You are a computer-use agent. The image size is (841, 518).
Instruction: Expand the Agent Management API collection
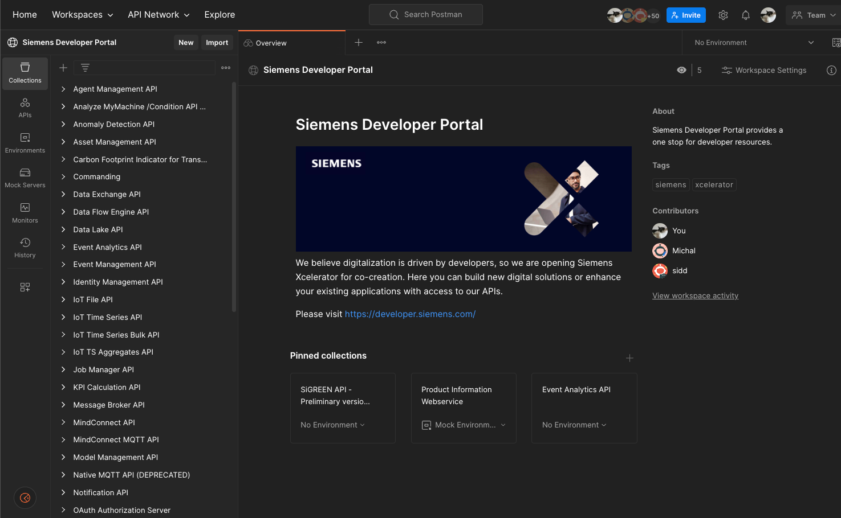[x=63, y=89]
